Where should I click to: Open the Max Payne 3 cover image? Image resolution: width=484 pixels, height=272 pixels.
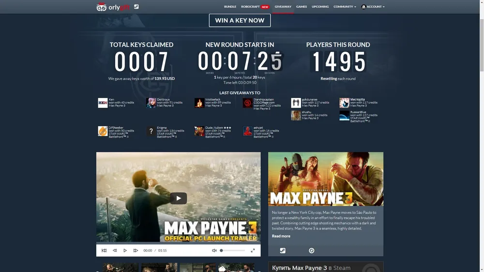tap(326, 179)
